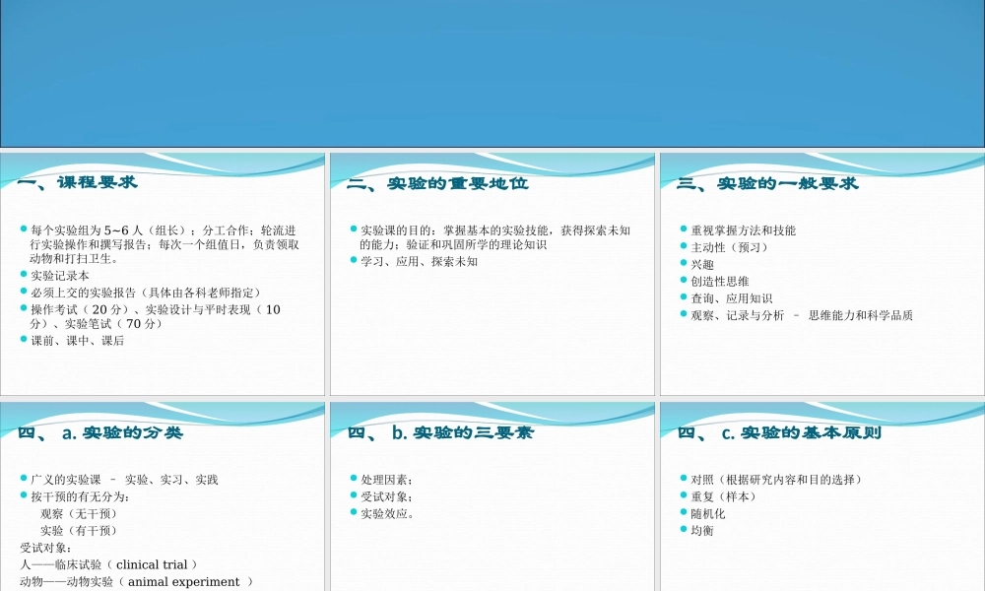Open the slide 四、a.实验的分类
The height and width of the screenshot is (591, 985).
pyautogui.click(x=163, y=492)
